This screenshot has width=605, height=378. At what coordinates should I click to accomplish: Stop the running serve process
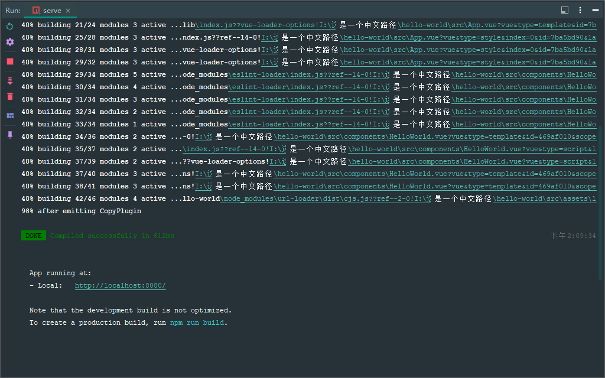tap(10, 61)
